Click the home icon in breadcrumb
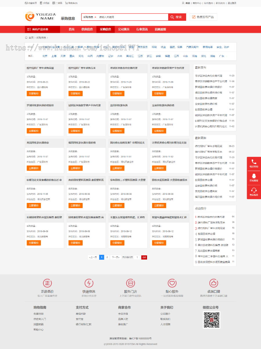Viewport: 261px width, 349px height. pos(26,37)
